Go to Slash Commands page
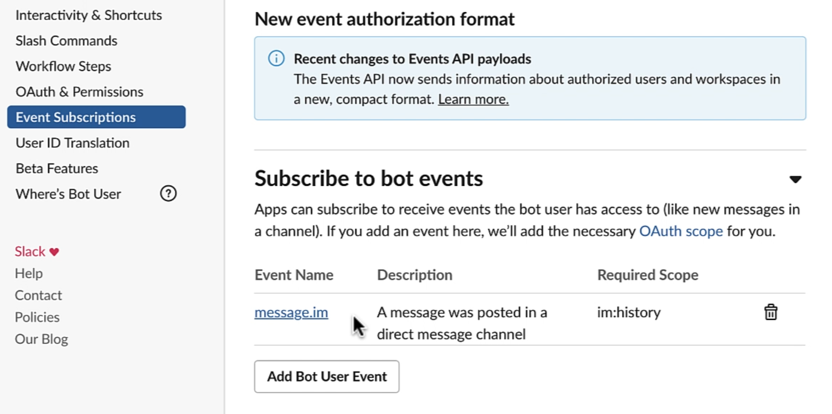 [x=67, y=41]
